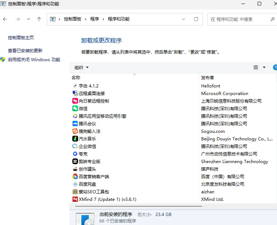The width and height of the screenshot is (277, 225).
Task: Click the 汽水音乐 app icon
Action: pos(75,139)
